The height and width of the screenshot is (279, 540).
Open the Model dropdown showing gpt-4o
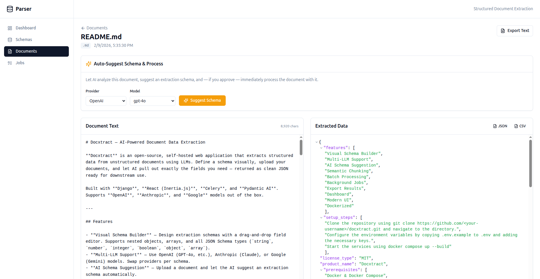153,101
